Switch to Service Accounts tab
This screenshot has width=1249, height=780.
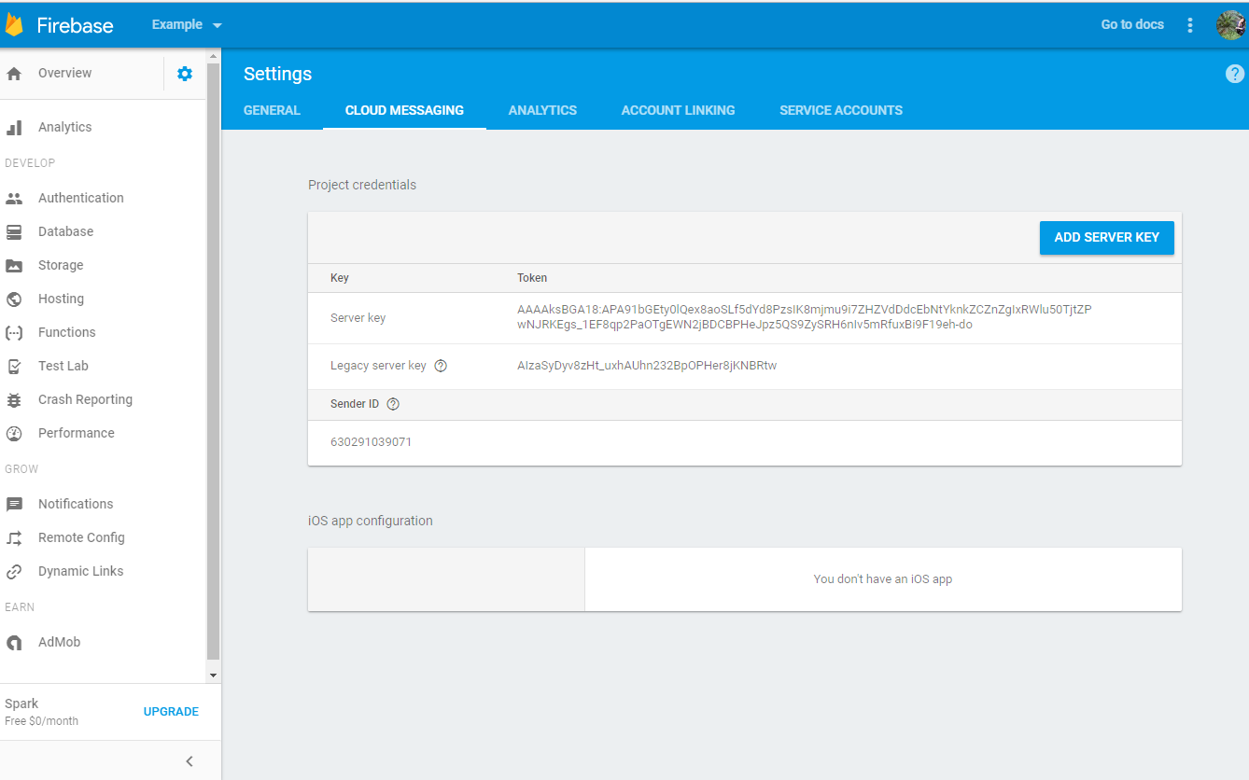(841, 110)
